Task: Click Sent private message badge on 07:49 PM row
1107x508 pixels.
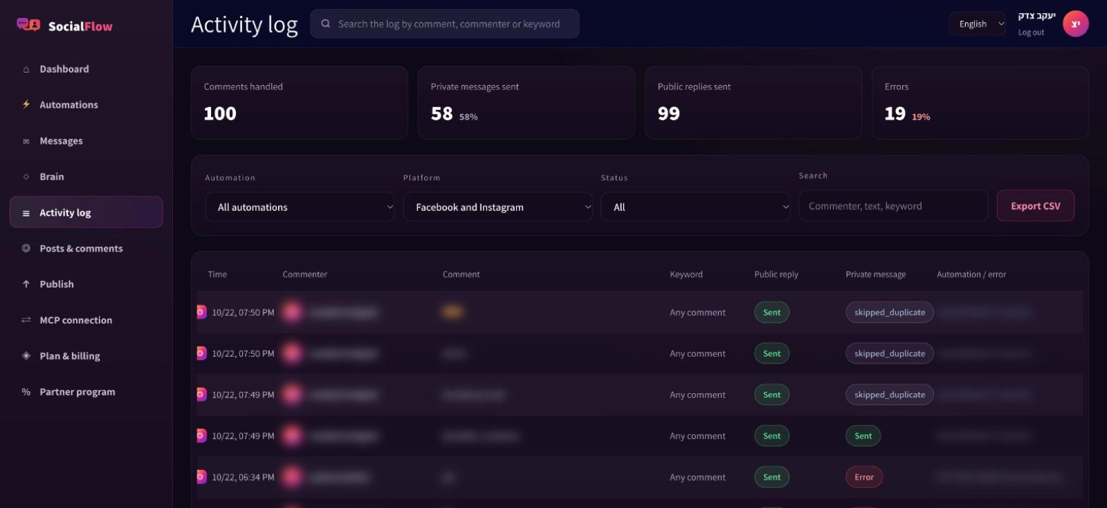Action: point(863,436)
